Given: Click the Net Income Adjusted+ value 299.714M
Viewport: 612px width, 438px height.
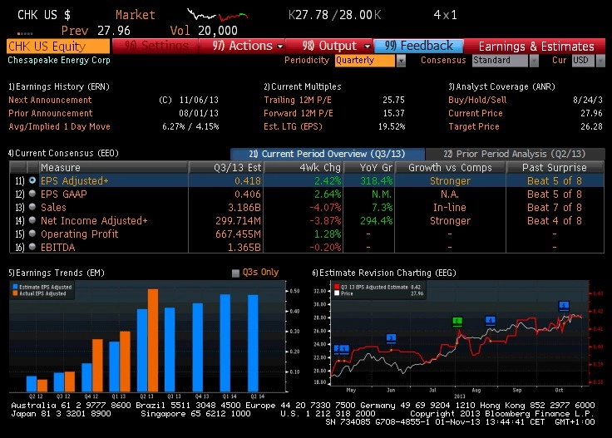Looking at the screenshot, I should click(x=238, y=221).
